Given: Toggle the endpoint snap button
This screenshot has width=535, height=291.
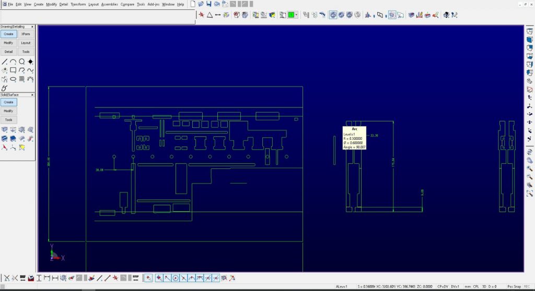Looking at the screenshot, I should point(167,278).
